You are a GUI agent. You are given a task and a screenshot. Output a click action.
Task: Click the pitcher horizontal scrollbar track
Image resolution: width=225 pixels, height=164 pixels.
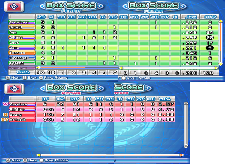(110, 155)
